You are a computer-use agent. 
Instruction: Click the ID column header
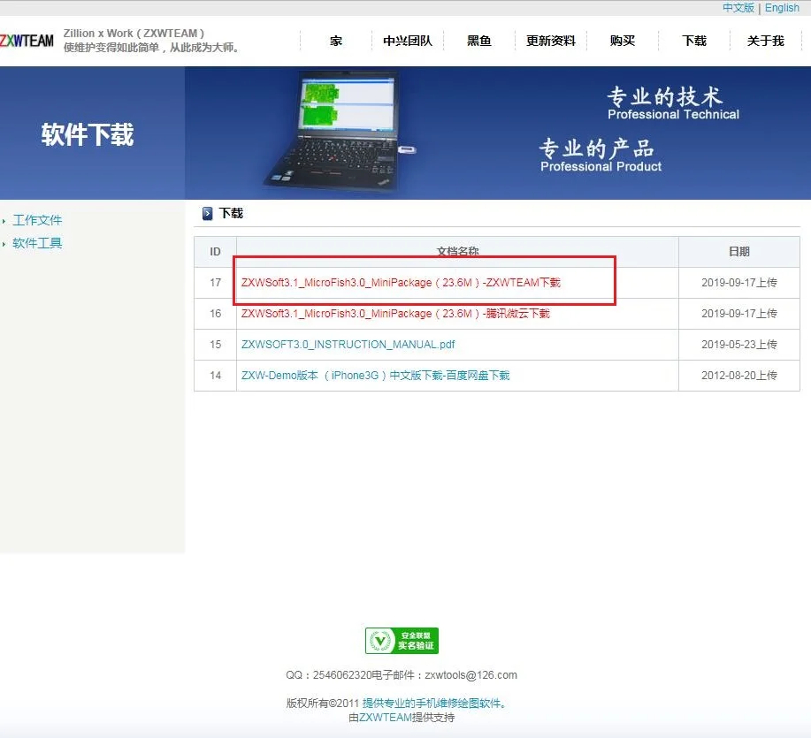(215, 252)
